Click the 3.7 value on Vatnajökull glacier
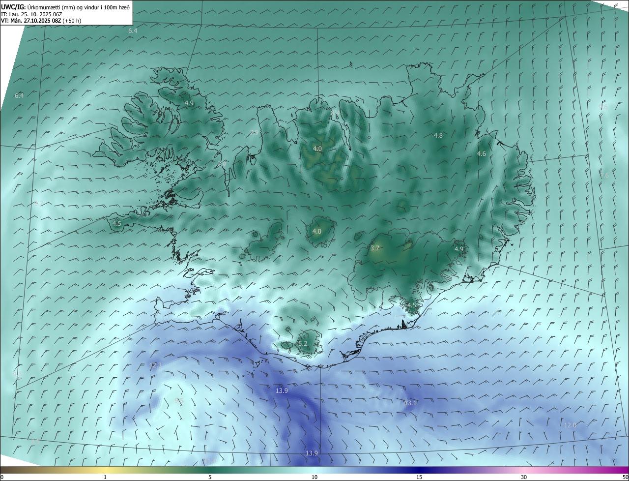This screenshot has height=481, width=629. 375,248
